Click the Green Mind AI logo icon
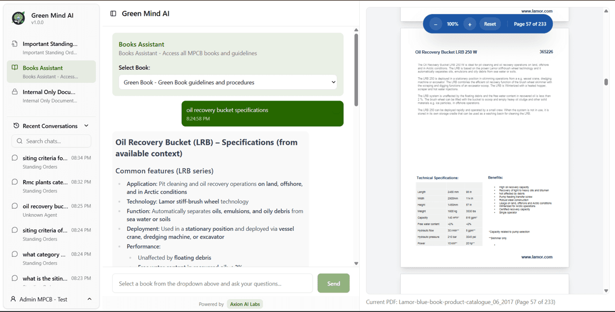Viewport: 615px width, 312px height. click(x=18, y=18)
